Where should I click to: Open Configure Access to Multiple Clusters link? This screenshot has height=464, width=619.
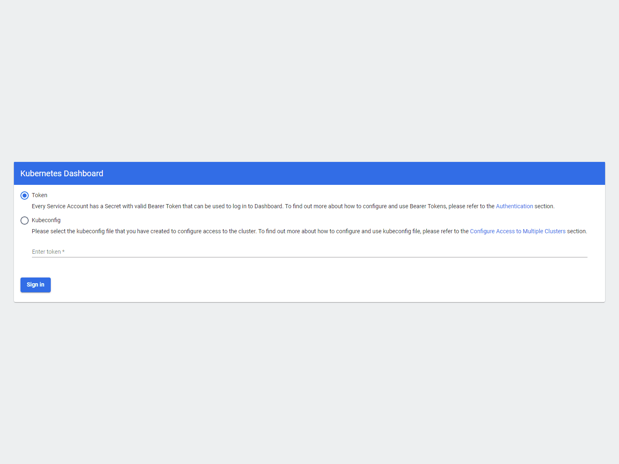pos(517,231)
